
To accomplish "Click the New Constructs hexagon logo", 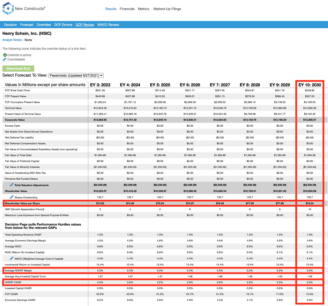I will tap(8, 8).
